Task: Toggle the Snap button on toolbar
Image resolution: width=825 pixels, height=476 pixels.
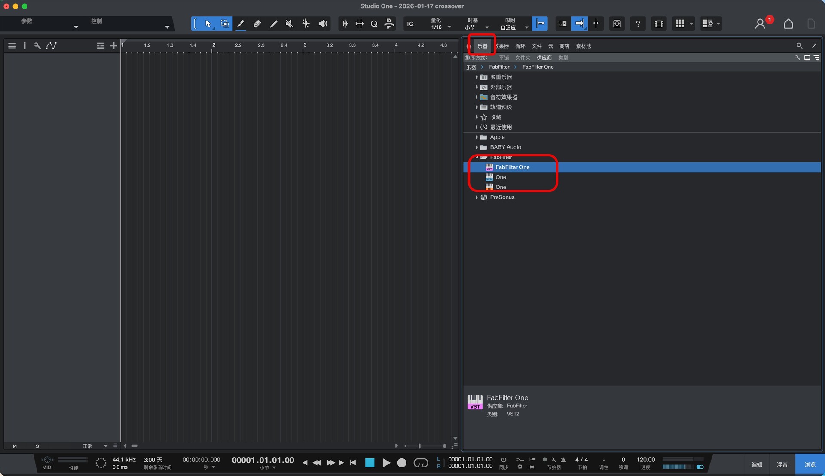Action: point(540,24)
